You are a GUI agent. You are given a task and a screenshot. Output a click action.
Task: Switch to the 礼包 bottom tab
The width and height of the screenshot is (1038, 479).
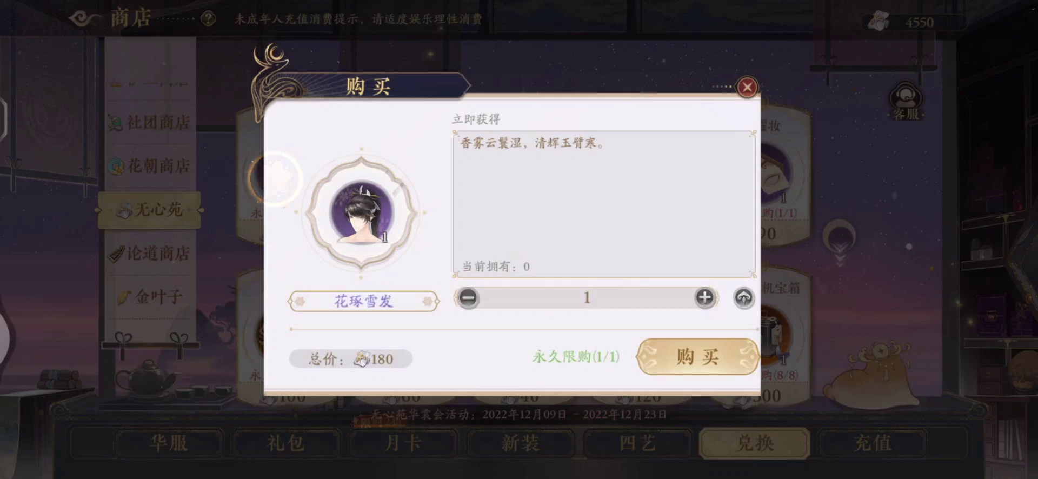tap(286, 443)
